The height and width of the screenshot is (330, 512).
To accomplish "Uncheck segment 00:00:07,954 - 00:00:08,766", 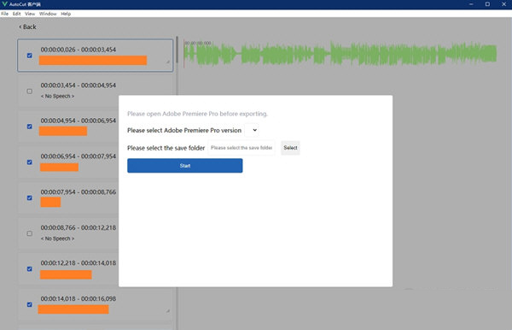I will pos(29,197).
